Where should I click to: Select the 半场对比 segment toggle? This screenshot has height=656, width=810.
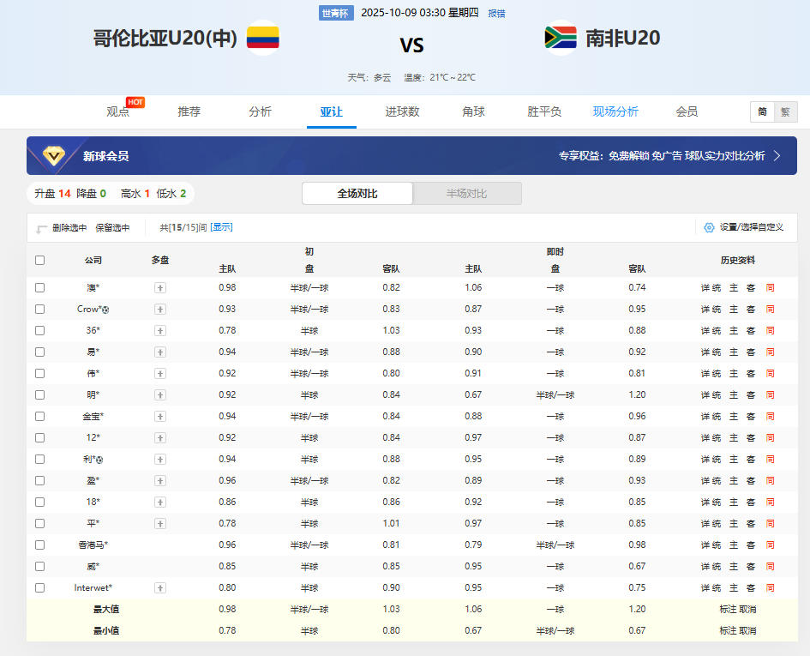(x=466, y=194)
